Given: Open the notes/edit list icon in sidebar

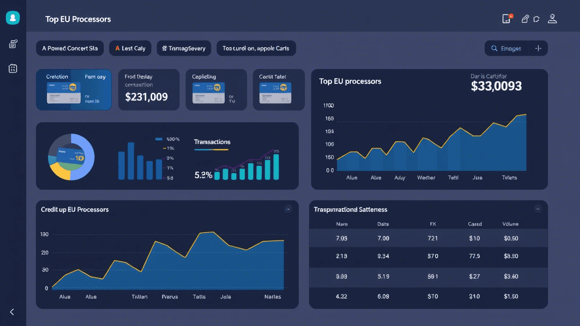Looking at the screenshot, I should [13, 44].
